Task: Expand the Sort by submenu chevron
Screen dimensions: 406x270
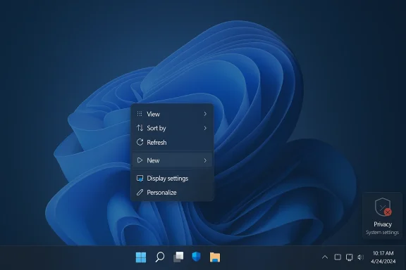Action: (205, 128)
